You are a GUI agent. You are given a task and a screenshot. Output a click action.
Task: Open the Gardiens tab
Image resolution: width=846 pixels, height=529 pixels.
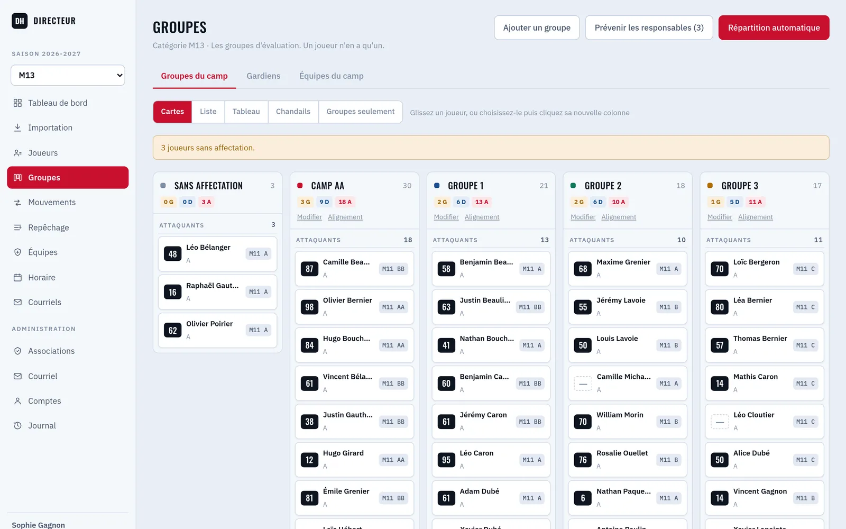point(263,76)
